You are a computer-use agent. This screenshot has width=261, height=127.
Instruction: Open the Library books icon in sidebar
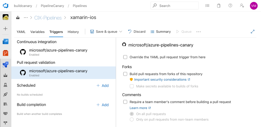(5, 104)
